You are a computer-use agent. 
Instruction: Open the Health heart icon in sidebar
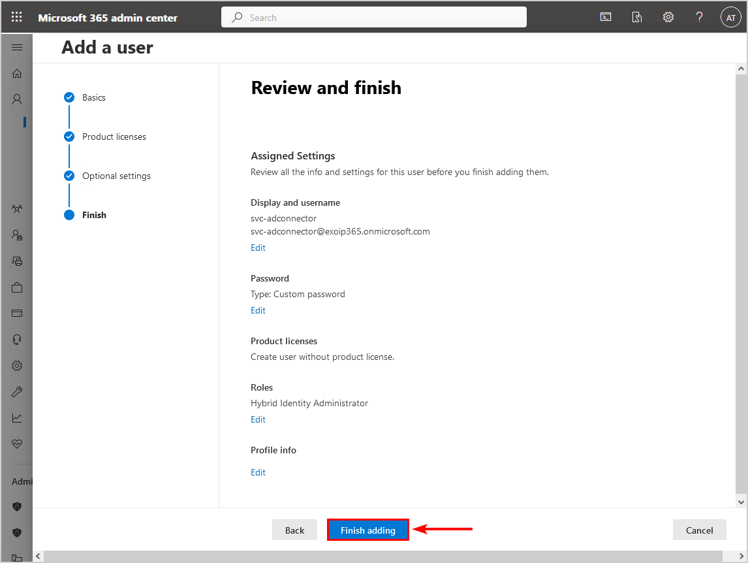pos(17,444)
